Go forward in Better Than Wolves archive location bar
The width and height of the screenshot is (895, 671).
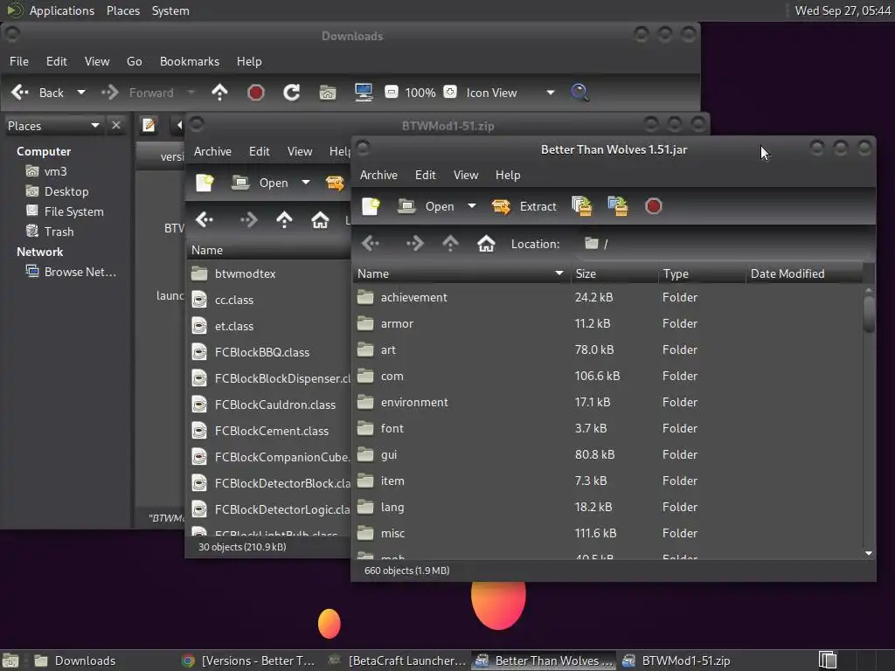(414, 244)
